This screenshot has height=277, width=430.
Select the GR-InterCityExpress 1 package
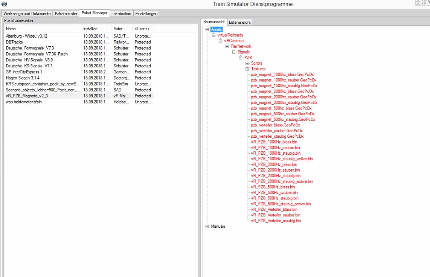(79, 72)
